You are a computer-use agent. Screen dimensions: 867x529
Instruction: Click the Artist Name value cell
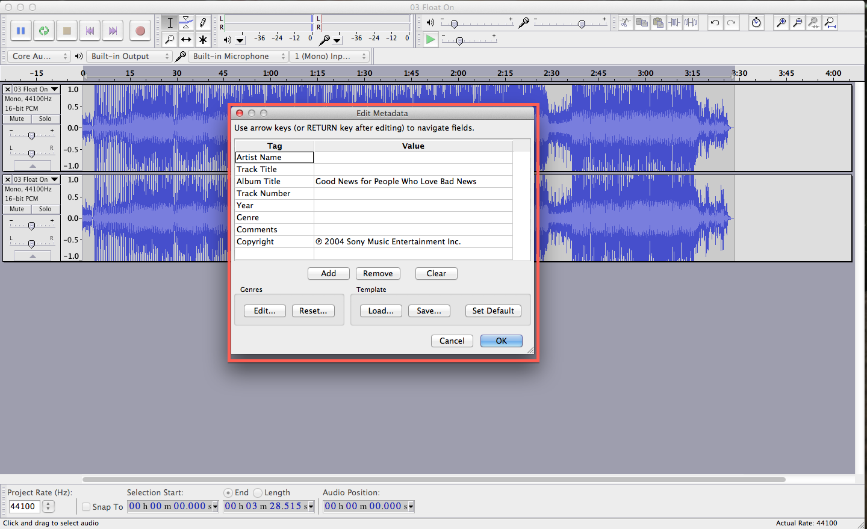413,158
